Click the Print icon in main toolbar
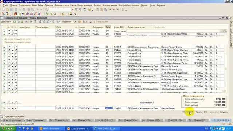 click(x=29, y=9)
